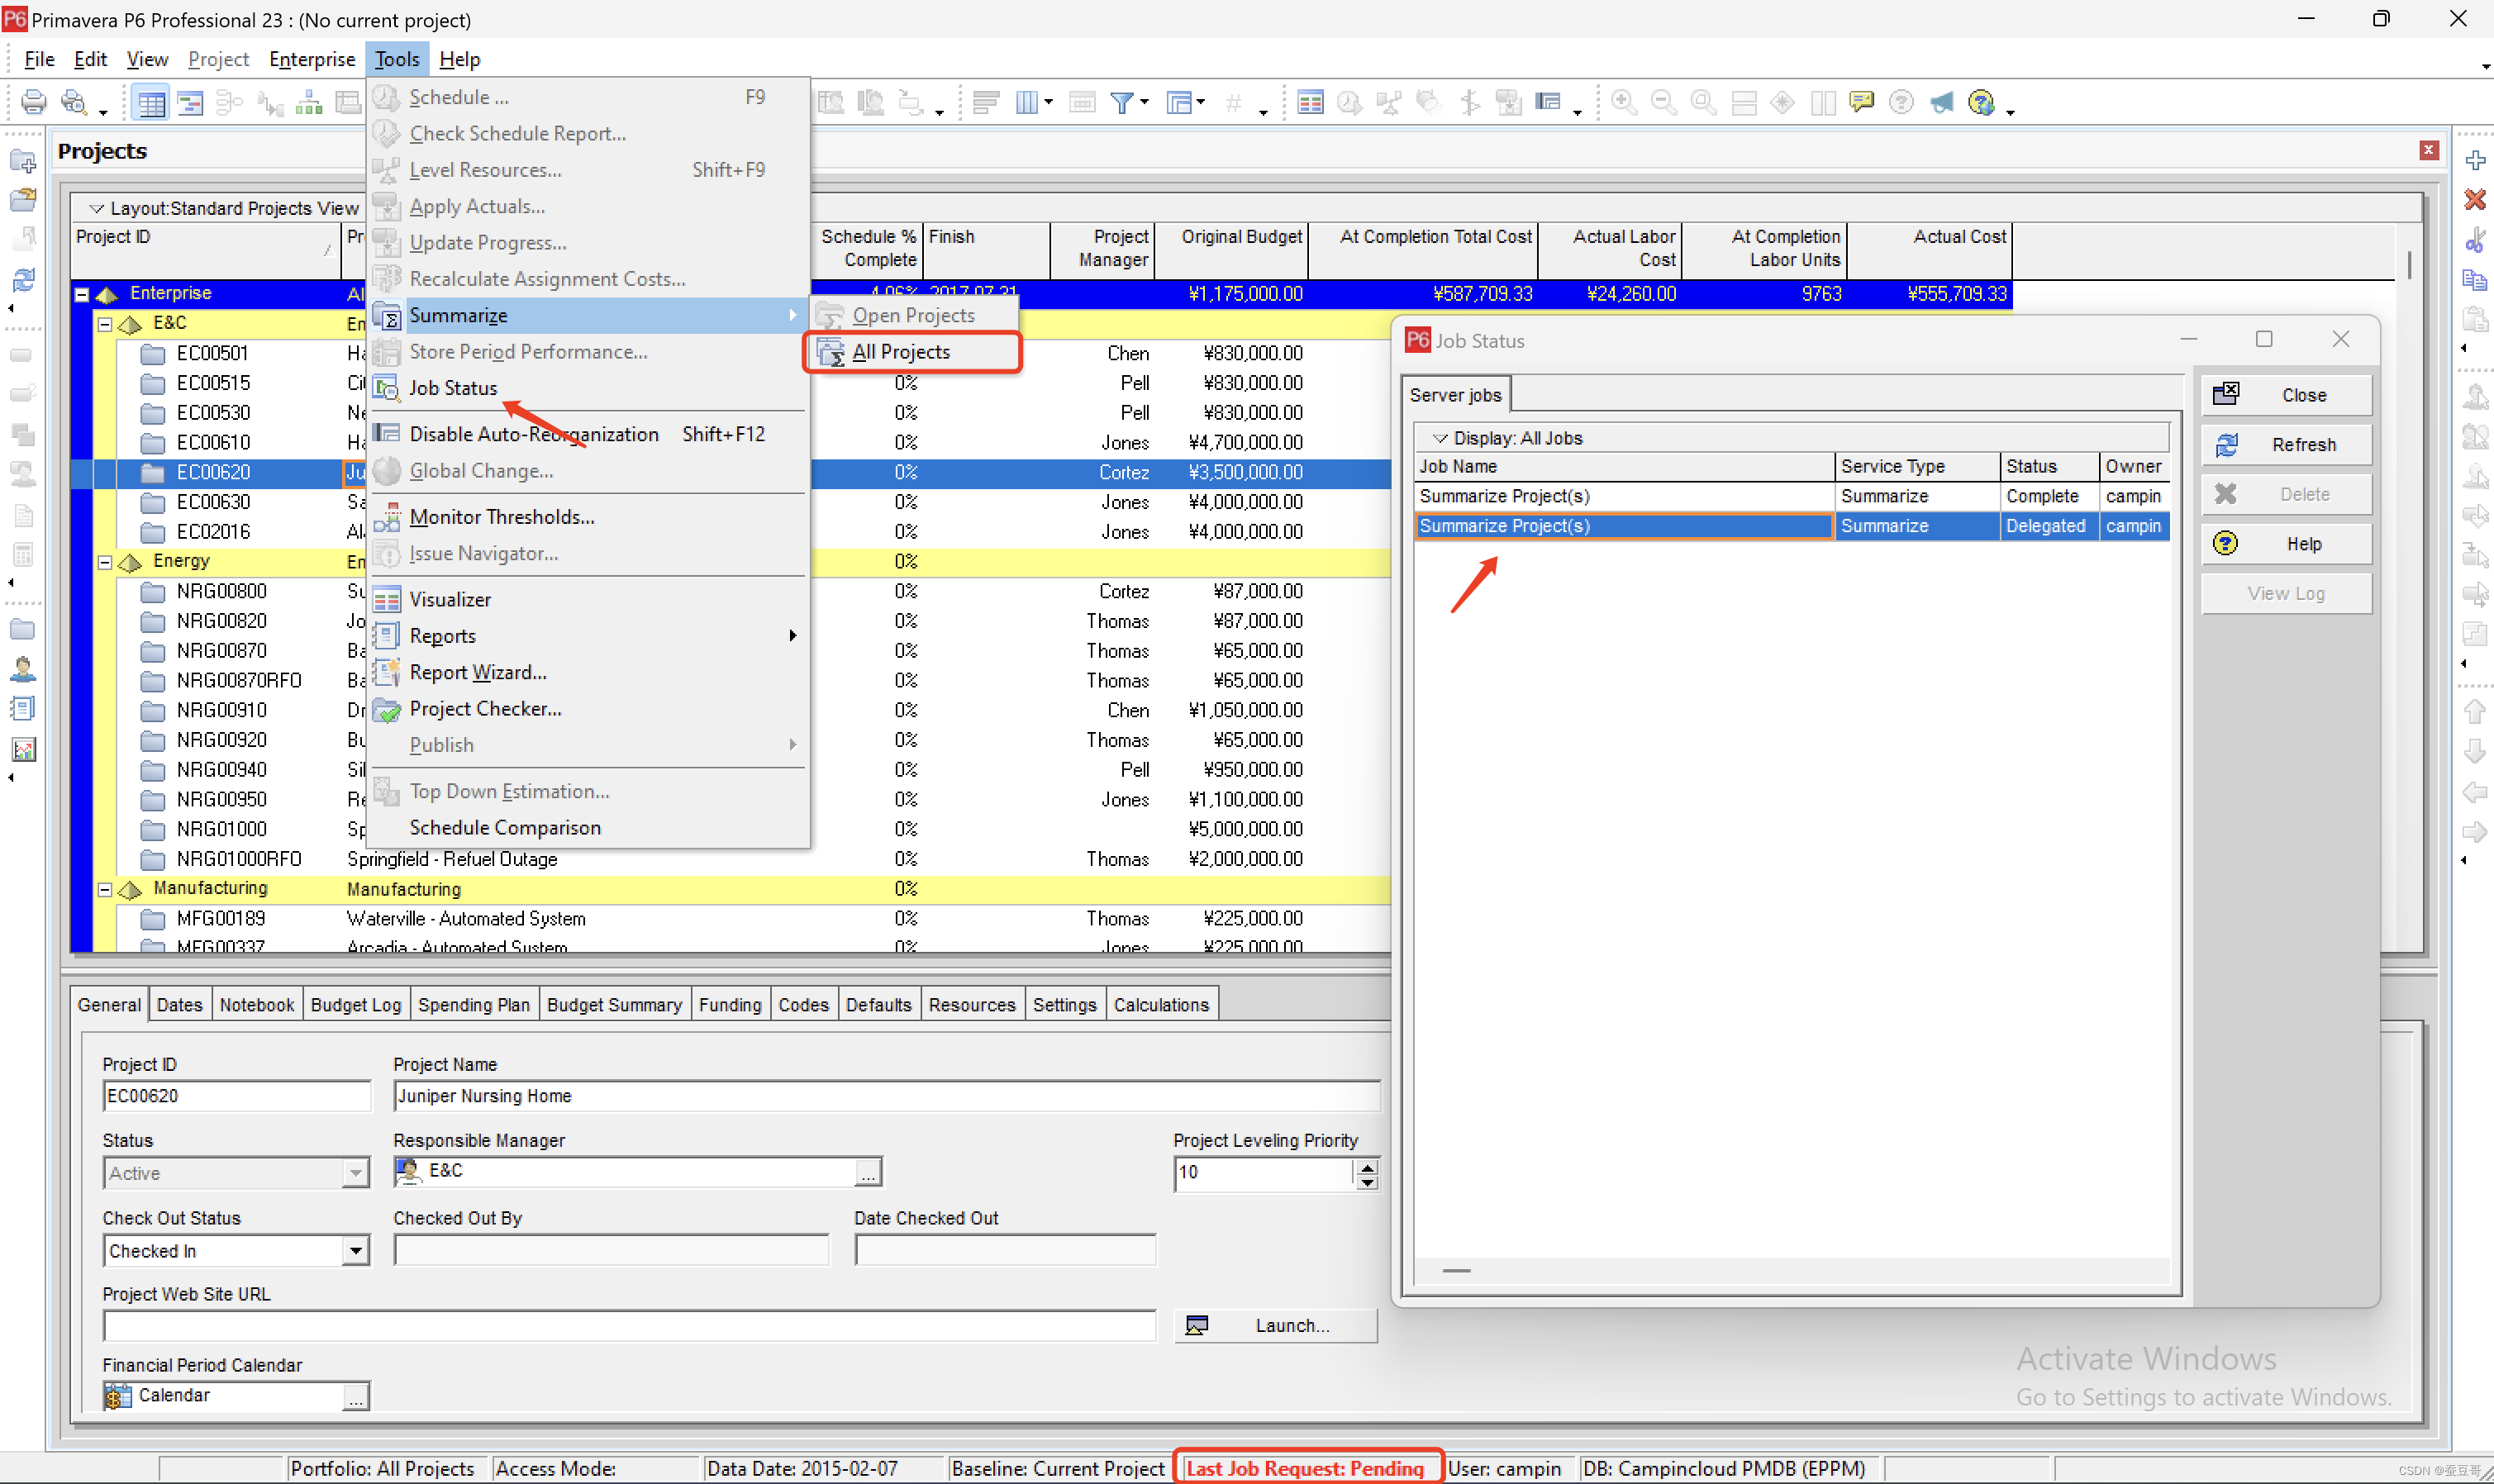Collapse the Manufacturing EPS node
The image size is (2494, 1484).
coord(104,889)
